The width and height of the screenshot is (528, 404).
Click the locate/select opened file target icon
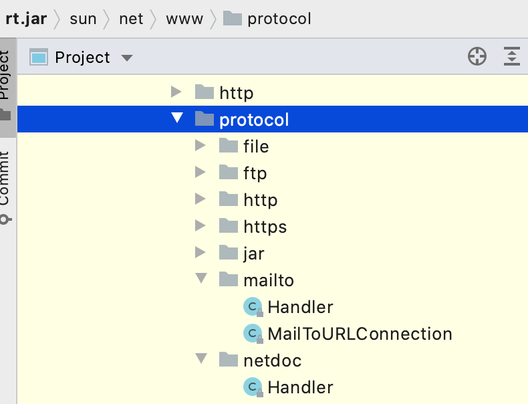click(477, 58)
